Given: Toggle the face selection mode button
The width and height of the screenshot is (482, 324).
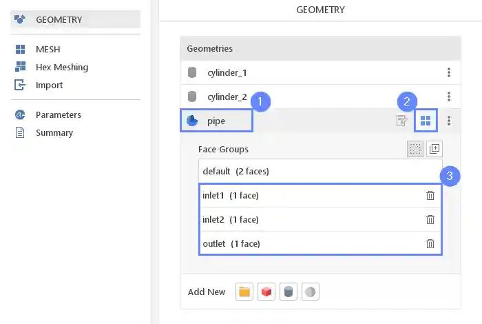Looking at the screenshot, I should click(415, 149).
